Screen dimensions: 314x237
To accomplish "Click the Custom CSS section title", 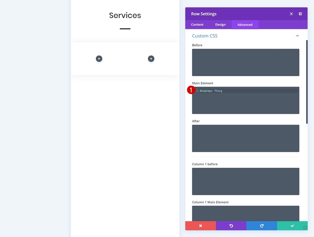I will (205, 36).
